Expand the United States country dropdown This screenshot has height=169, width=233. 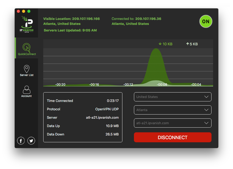click(172, 97)
